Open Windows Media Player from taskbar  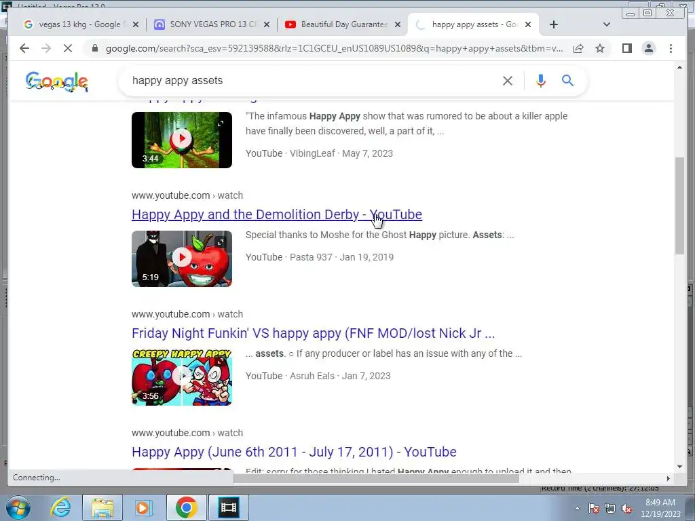[x=144, y=507]
